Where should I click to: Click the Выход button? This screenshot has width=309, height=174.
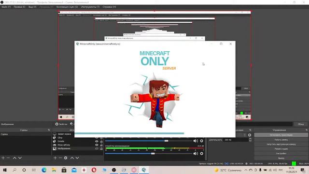point(281,158)
